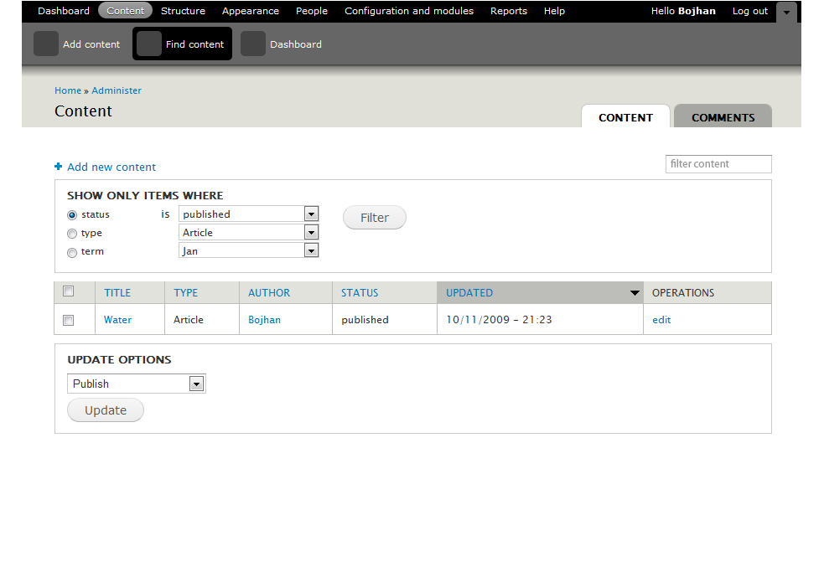The width and height of the screenshot is (824, 577).
Task: Open Configuration and modules menu
Action: click(x=409, y=11)
